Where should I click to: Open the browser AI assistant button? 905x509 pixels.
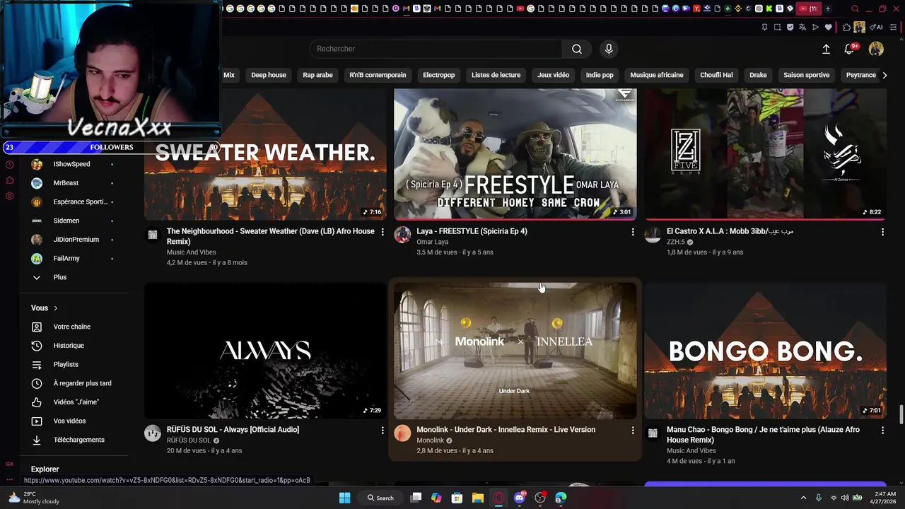[x=877, y=28]
